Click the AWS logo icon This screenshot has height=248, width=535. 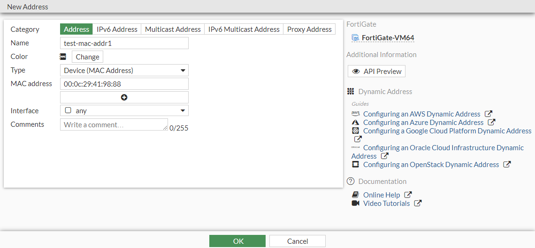pyautogui.click(x=355, y=114)
